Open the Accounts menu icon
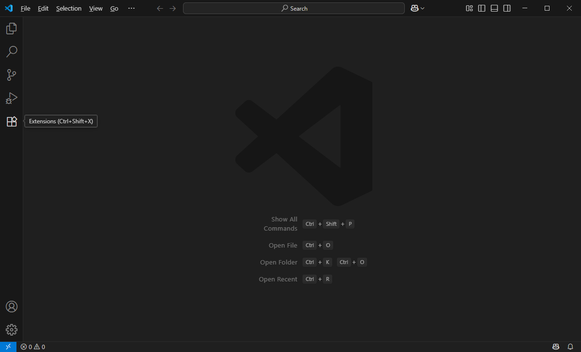The width and height of the screenshot is (581, 352). click(x=12, y=307)
